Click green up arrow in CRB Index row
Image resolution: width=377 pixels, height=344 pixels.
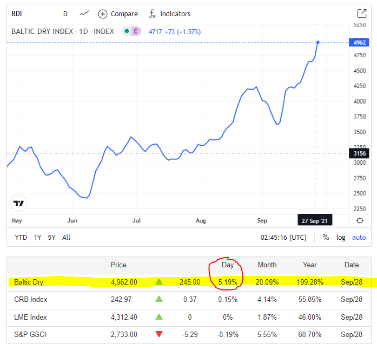159,299
